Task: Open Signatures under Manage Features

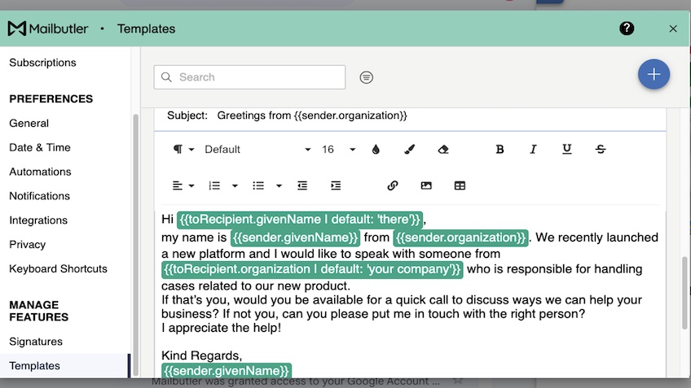Action: coord(36,342)
